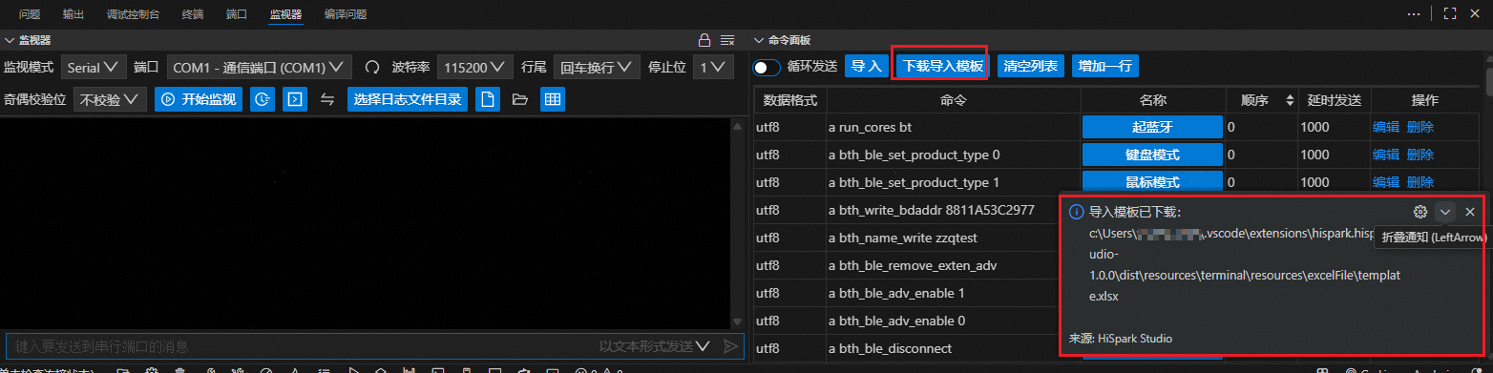Click the 命令 column header
The width and height of the screenshot is (1493, 373).
[x=954, y=100]
